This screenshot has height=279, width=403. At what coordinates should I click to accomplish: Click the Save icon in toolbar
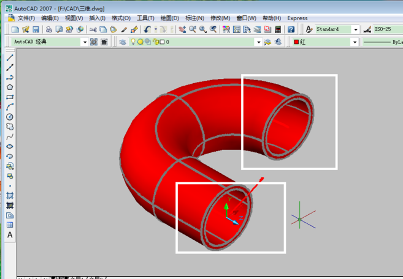pos(36,29)
